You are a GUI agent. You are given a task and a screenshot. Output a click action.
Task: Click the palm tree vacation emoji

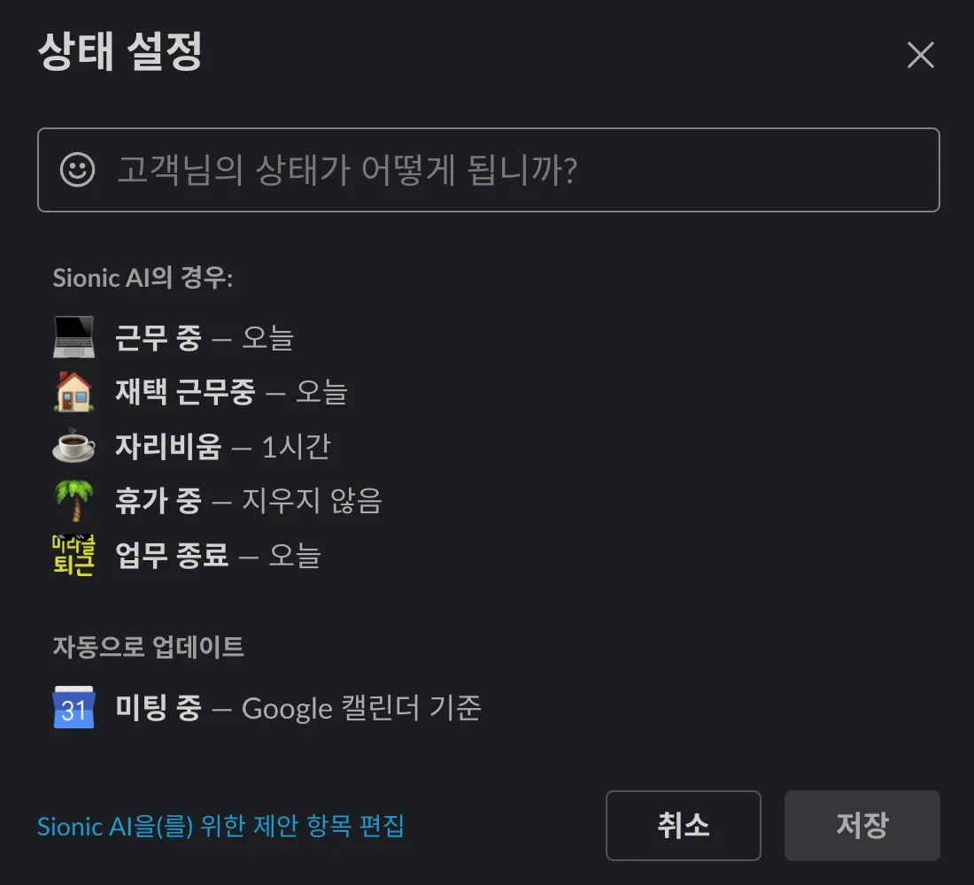tap(73, 502)
